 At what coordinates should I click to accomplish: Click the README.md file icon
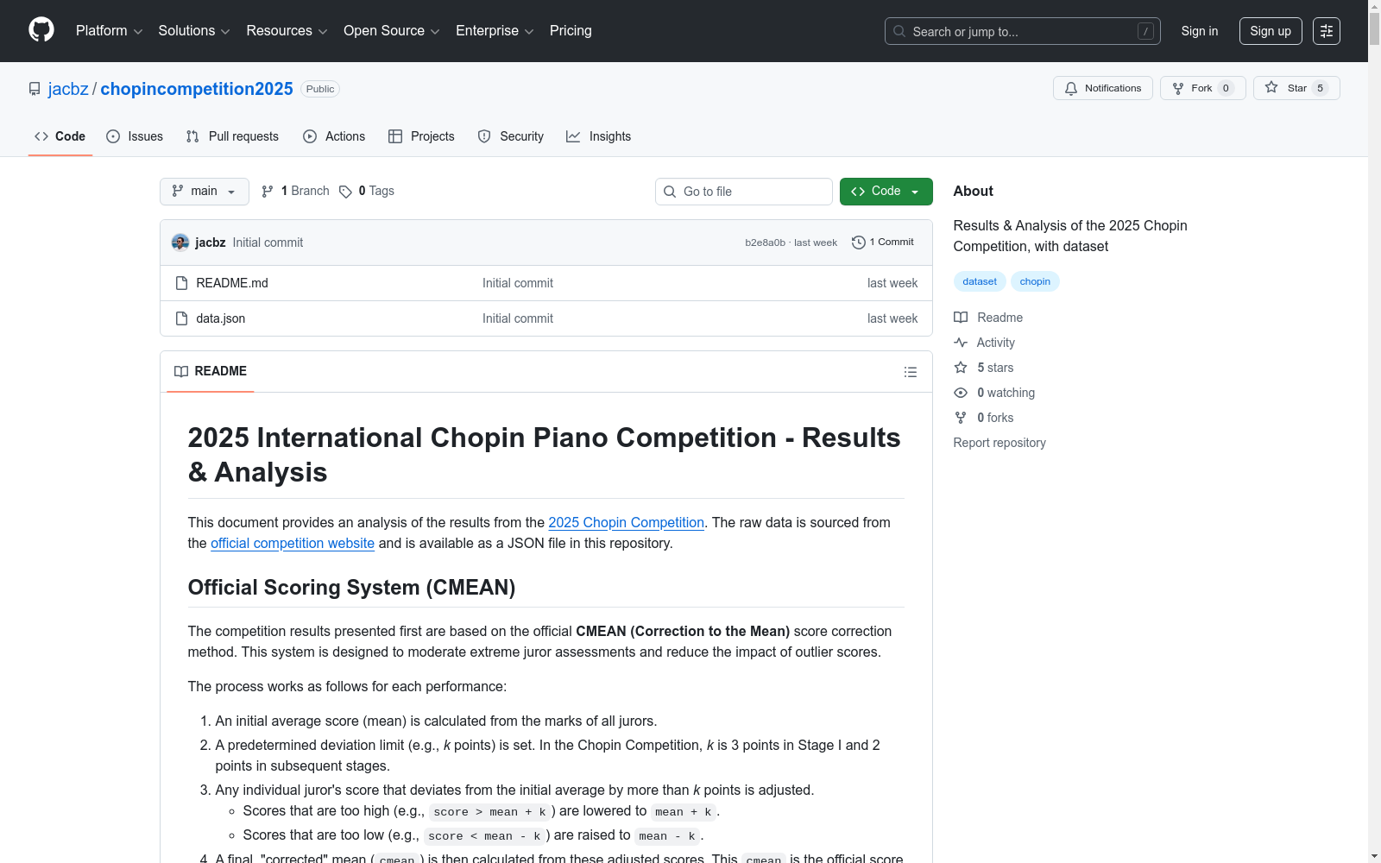click(181, 283)
